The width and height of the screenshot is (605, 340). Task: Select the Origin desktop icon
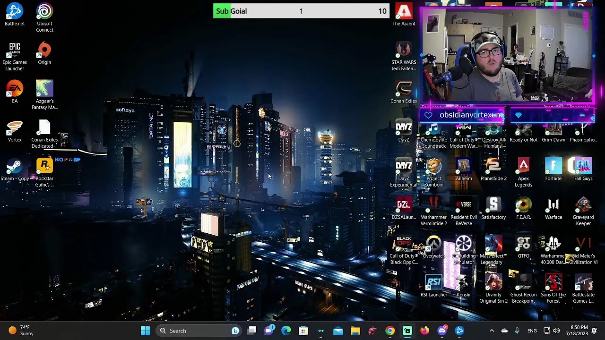click(44, 53)
